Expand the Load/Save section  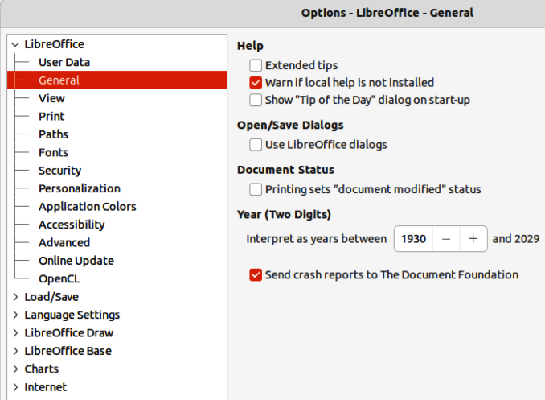point(15,297)
